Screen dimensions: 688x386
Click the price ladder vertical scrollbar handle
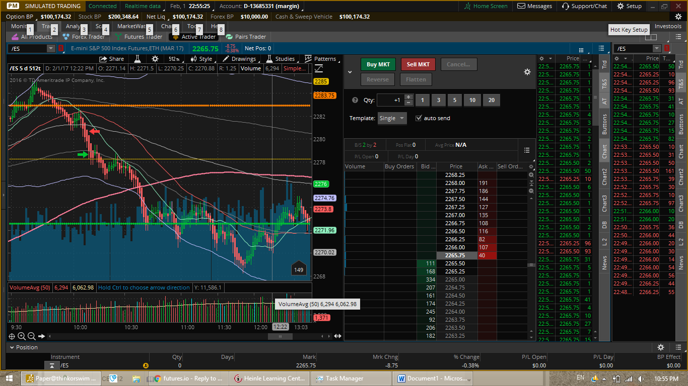530,265
